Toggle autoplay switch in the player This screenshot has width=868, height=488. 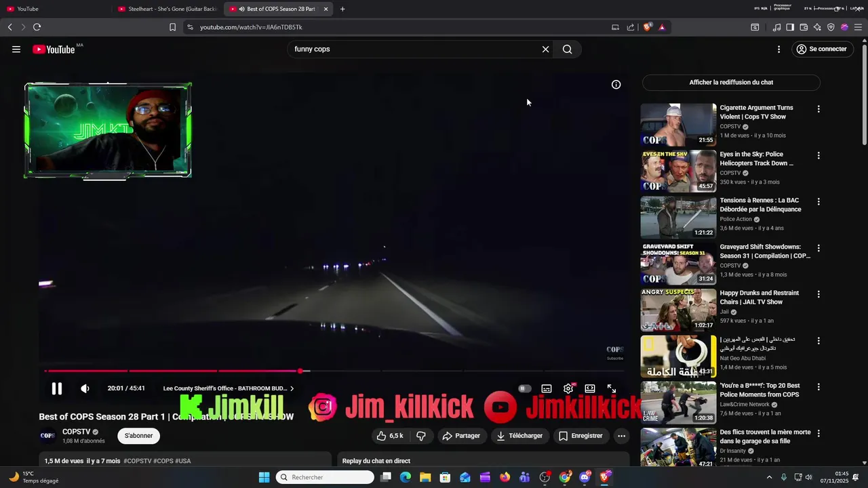click(525, 388)
